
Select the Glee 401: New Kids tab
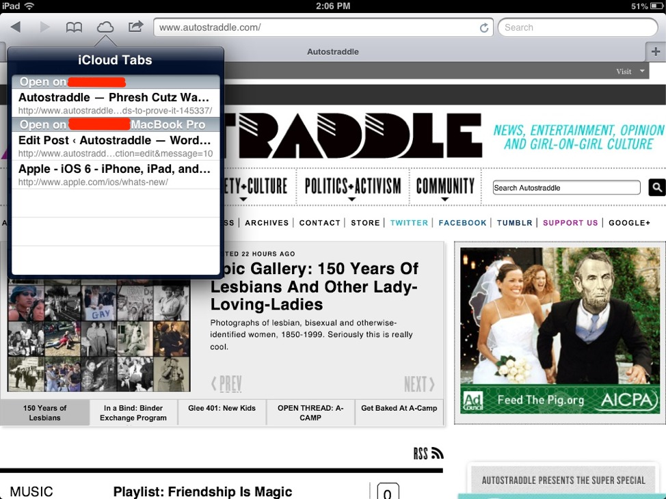pos(222,408)
